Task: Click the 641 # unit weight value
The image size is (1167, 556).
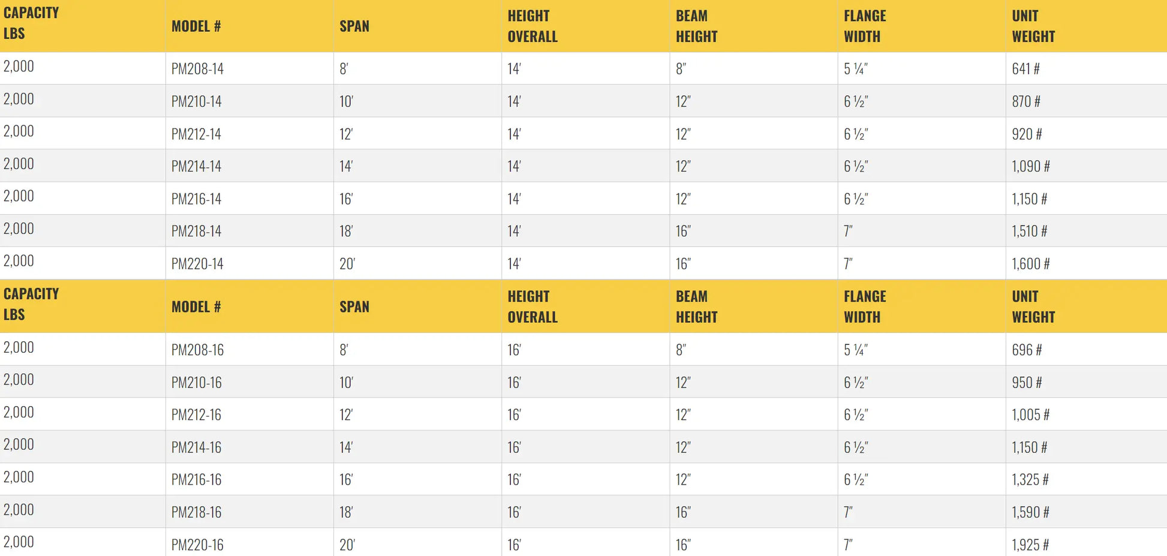Action: [1025, 69]
